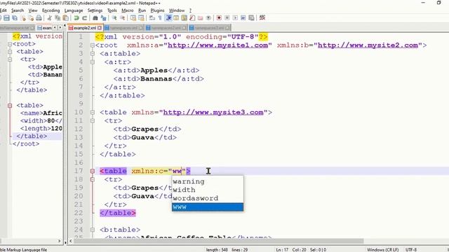The image size is (449, 252).
Task: Toggle synchronize vertical scrolling
Action: coord(133,18)
